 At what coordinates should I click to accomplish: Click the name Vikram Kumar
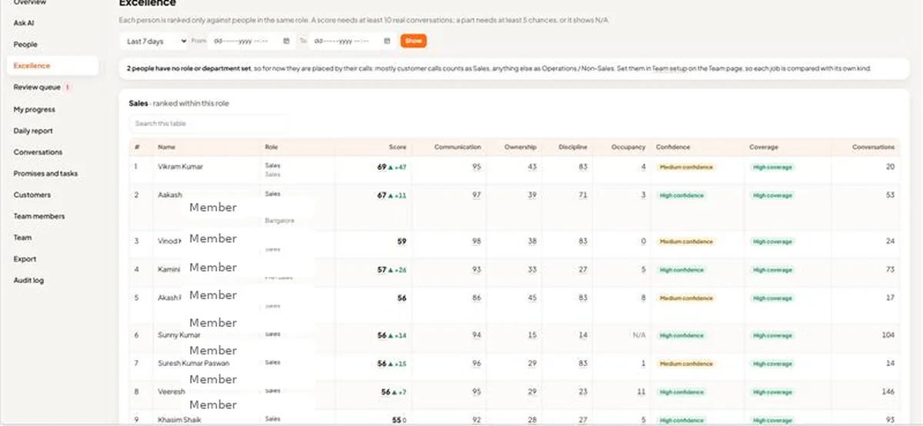(x=180, y=167)
